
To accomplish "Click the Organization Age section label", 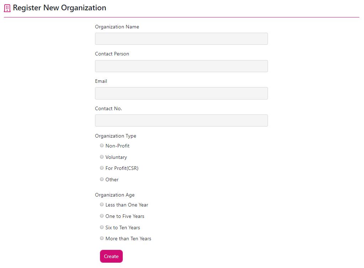I will click(115, 195).
